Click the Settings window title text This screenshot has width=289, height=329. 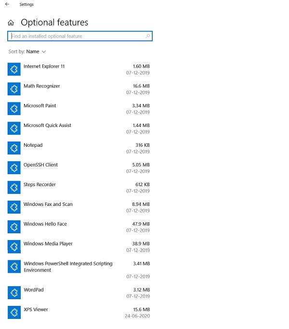coord(26,4)
